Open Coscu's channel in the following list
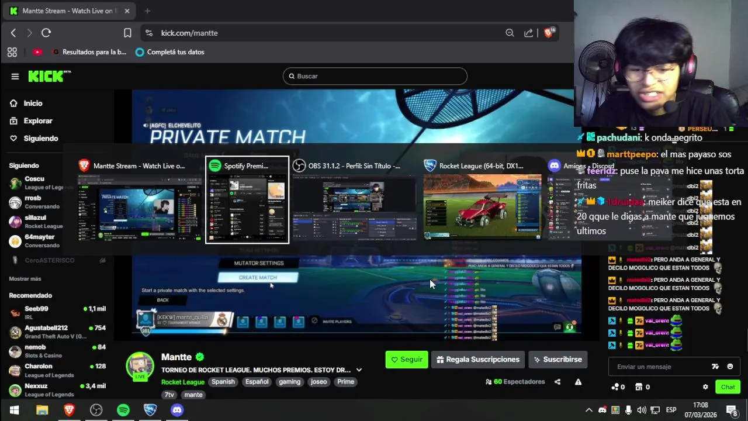Screen dimensions: 748x421 [36, 183]
